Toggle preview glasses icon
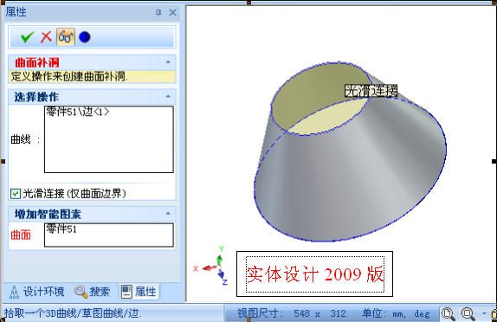This screenshot has height=322, width=497. coord(66,37)
